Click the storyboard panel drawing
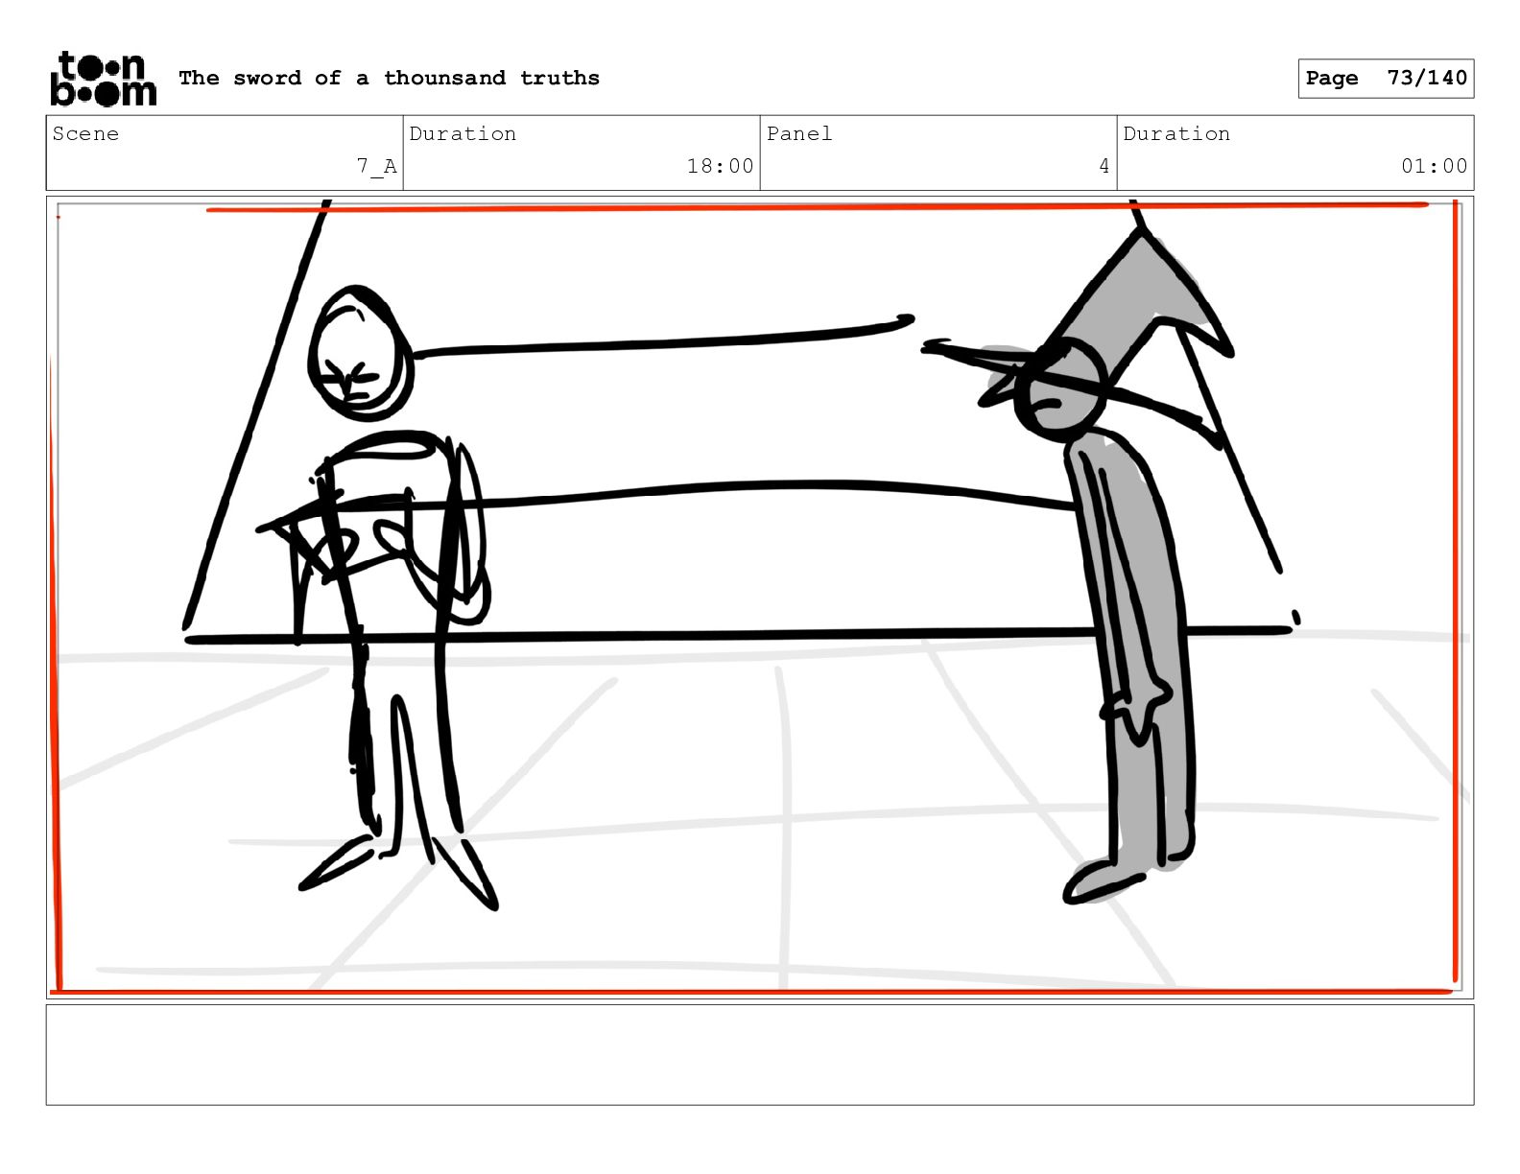The image size is (1520, 1174). point(760,598)
